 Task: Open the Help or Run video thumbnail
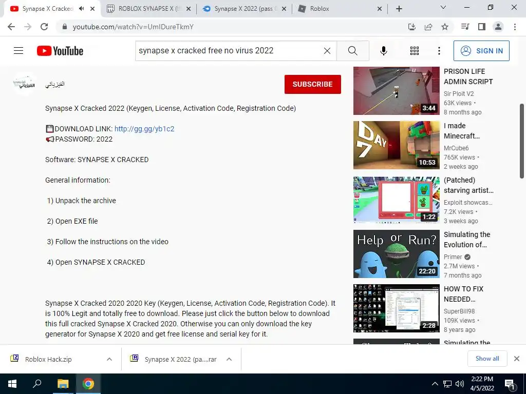click(396, 253)
